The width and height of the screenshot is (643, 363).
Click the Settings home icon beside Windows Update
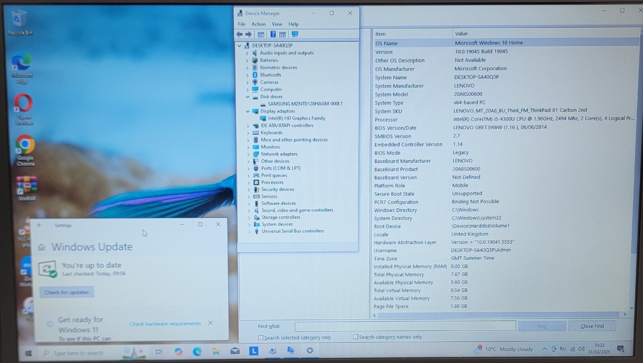pos(41,247)
